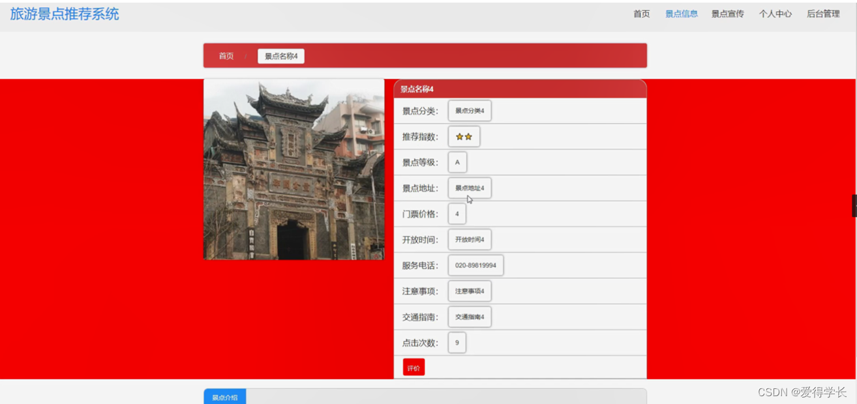Switch to the 景点介绍 tab

tap(224, 397)
